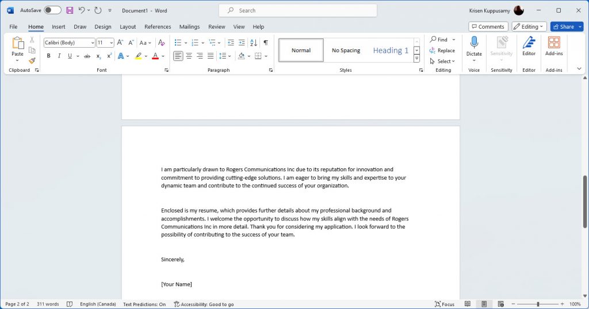This screenshot has height=309, width=589.
Task: Apply strikethrough formatting to text
Action: [87, 56]
